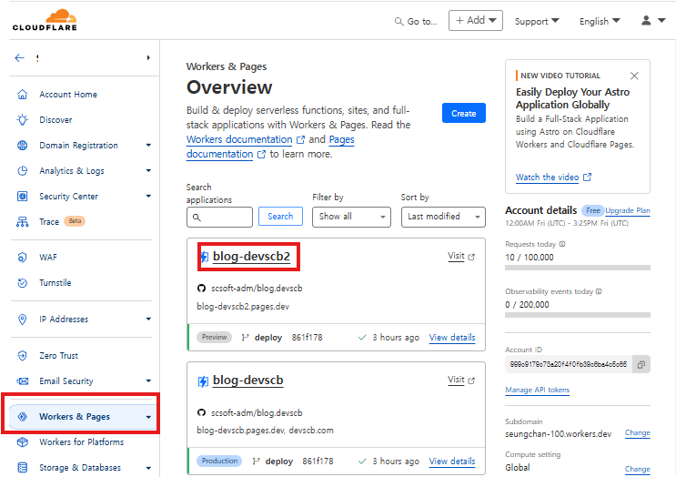
Task: Click the Requests today info icon
Action: [x=562, y=244]
